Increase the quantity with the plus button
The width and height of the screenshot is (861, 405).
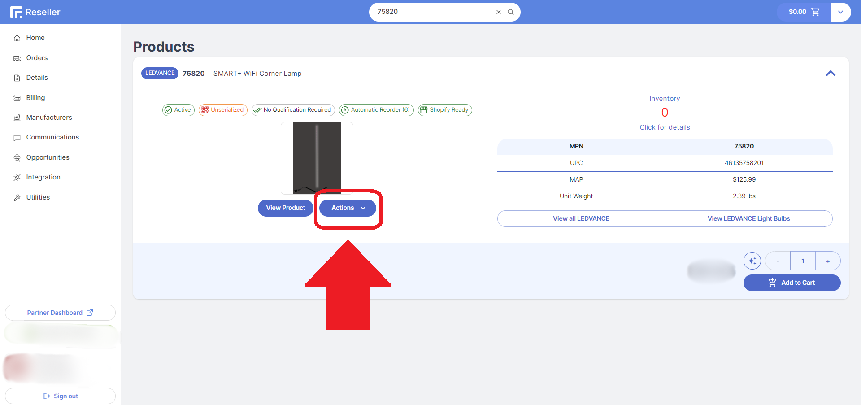pos(828,261)
